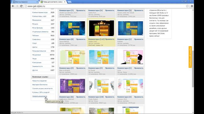Open the Аватарки бесплатно link
Image resolution: width=204 pixels, height=114 pixels.
tap(40, 85)
